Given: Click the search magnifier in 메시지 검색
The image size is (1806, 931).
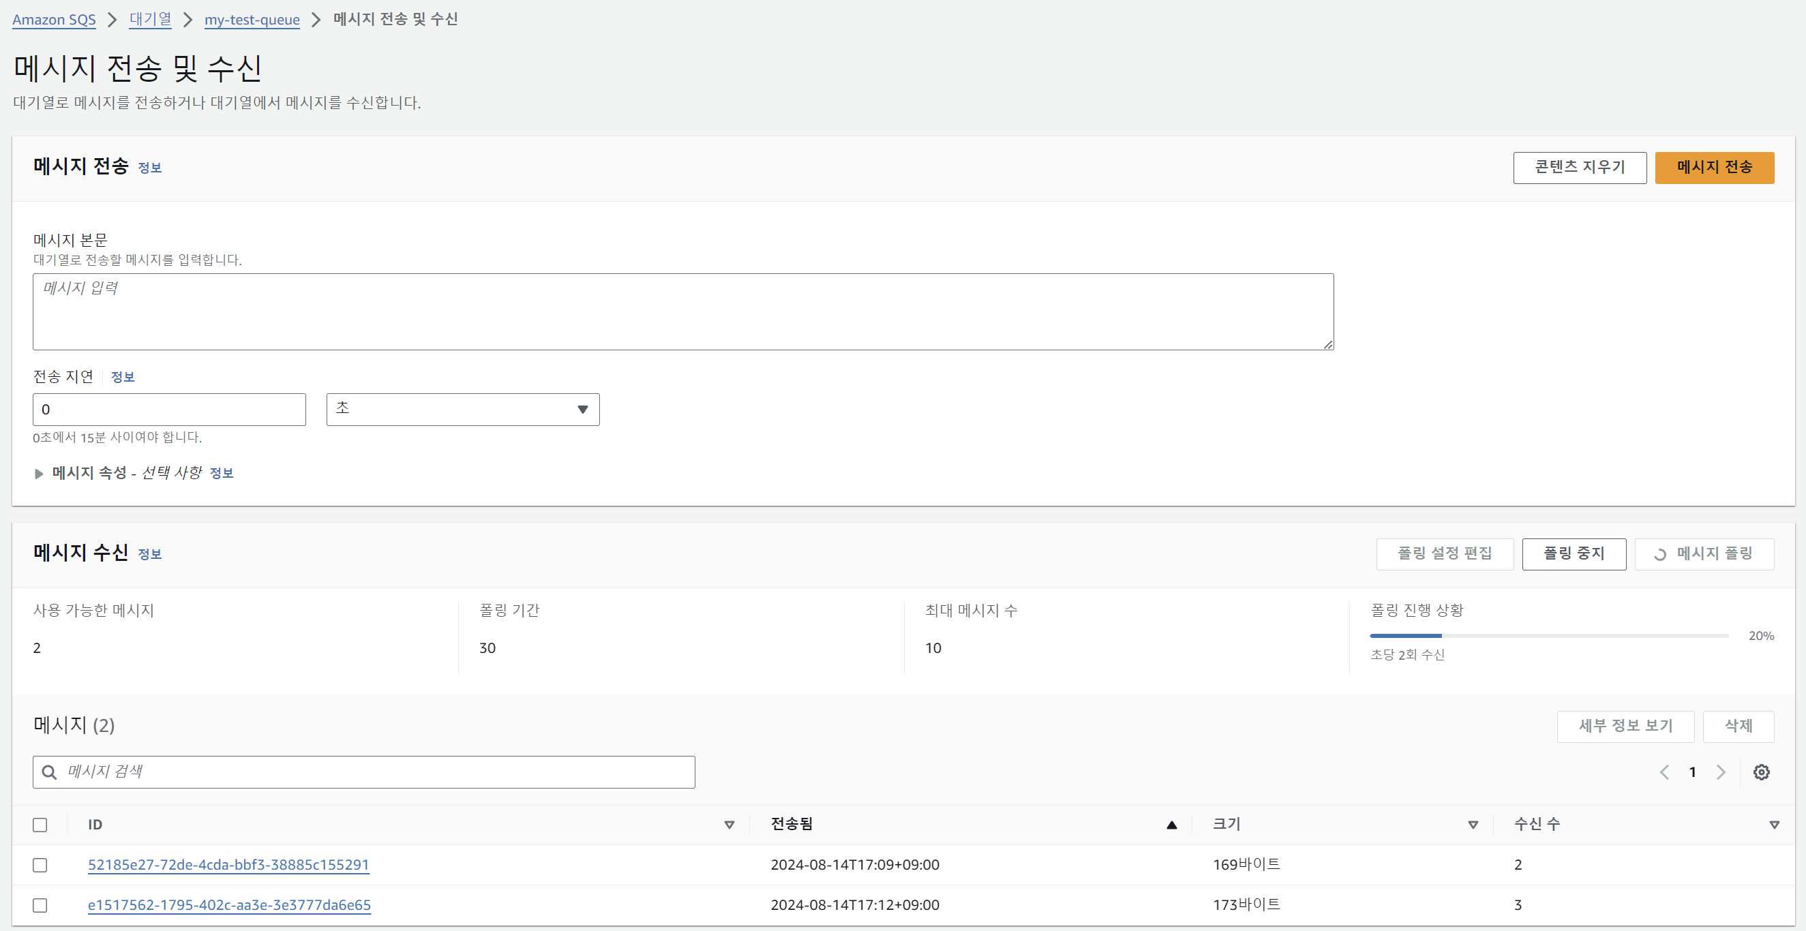Looking at the screenshot, I should coord(49,772).
